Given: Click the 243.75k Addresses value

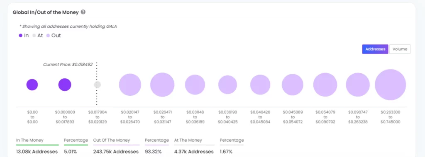Looking at the screenshot, I should point(116,152).
